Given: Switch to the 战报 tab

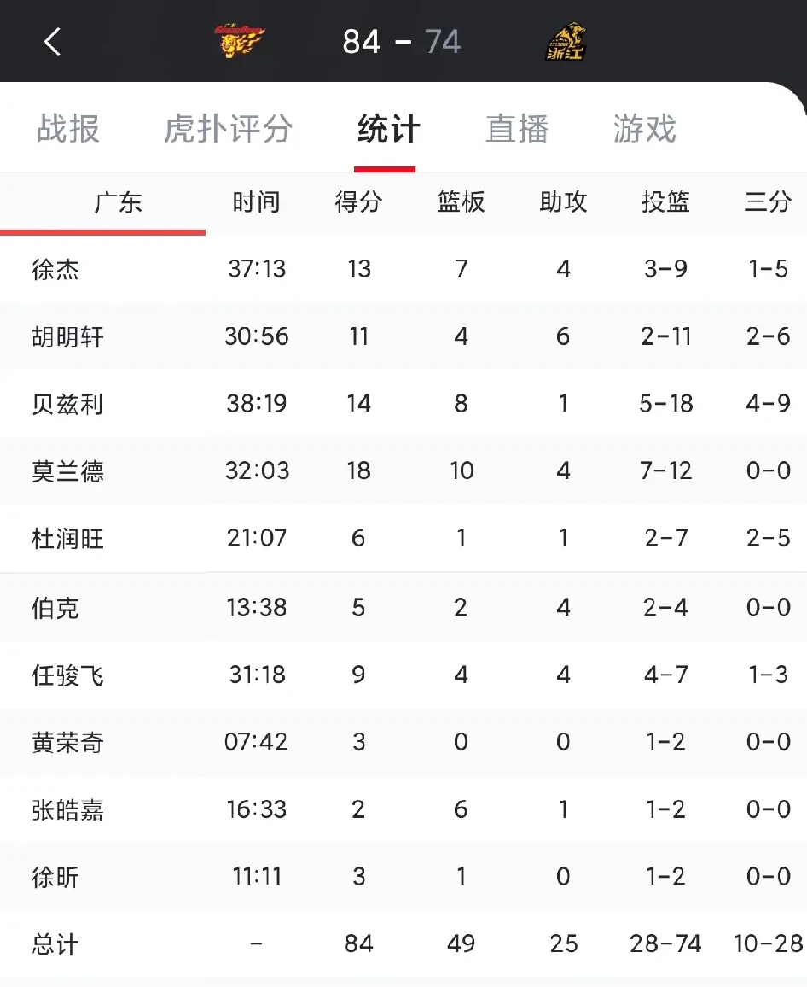Looking at the screenshot, I should pyautogui.click(x=68, y=130).
